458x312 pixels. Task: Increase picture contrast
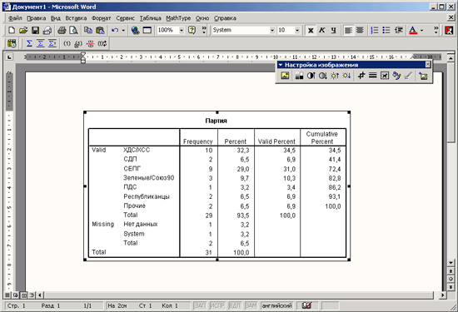pyautogui.click(x=311, y=76)
